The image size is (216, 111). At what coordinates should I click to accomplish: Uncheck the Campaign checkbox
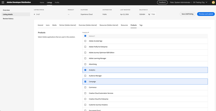(85, 82)
